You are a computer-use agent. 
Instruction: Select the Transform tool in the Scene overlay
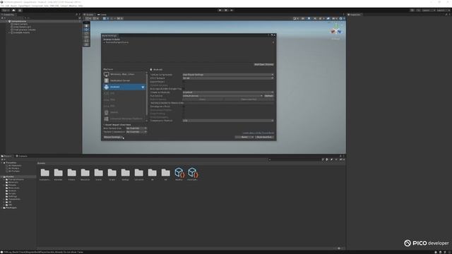(x=86, y=44)
